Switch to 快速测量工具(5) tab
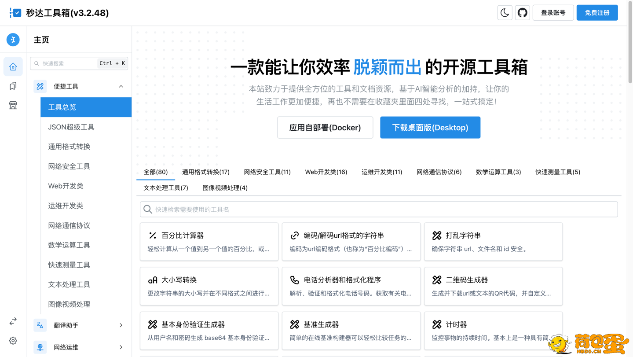The height and width of the screenshot is (357, 633). tap(558, 172)
